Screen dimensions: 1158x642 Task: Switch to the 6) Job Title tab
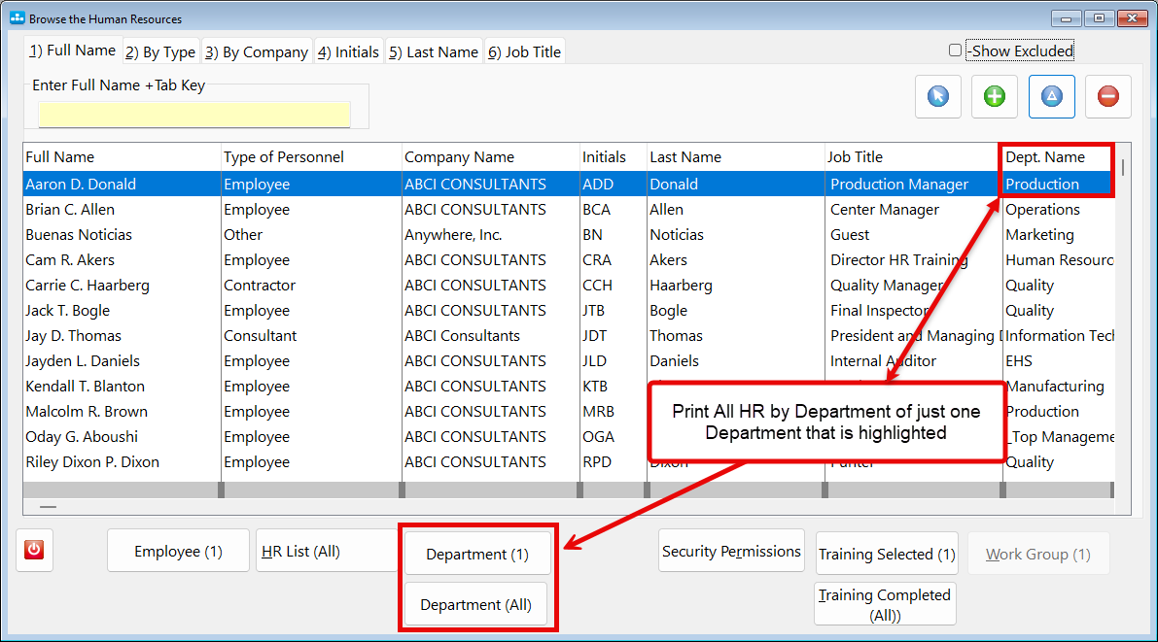coord(524,51)
